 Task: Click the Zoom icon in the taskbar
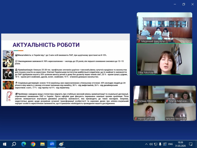pos(52,144)
